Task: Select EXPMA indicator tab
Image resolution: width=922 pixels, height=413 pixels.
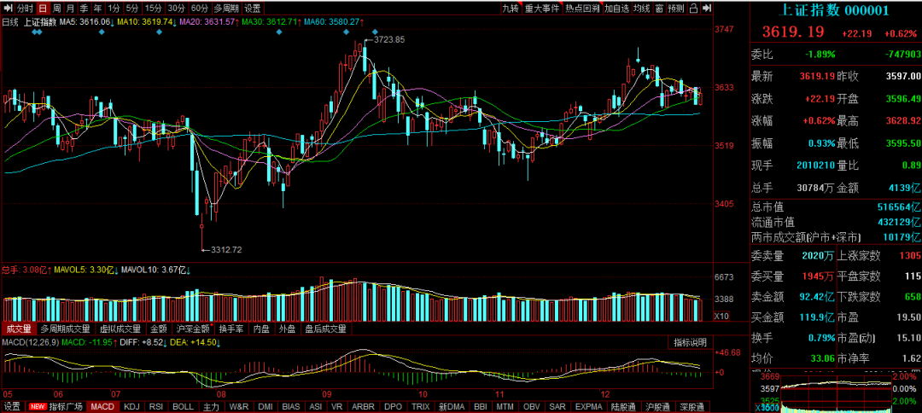Action: tap(588, 406)
